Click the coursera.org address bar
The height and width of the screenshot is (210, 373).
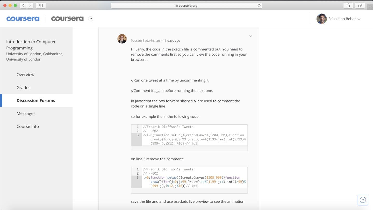(x=187, y=5)
